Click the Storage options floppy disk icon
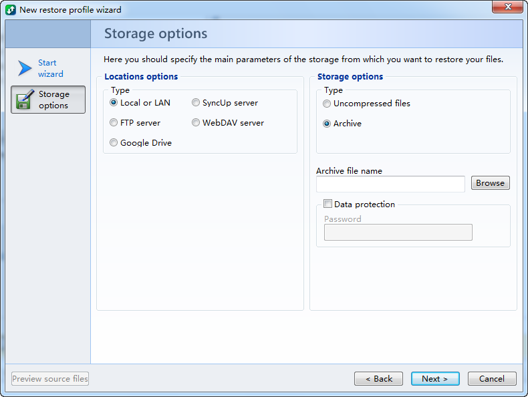Viewport: 528px width, 397px height. (x=25, y=100)
